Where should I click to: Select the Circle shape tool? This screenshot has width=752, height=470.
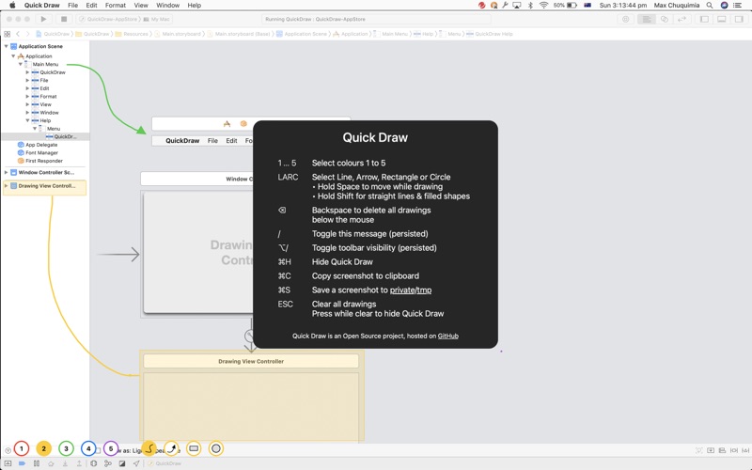click(x=216, y=448)
